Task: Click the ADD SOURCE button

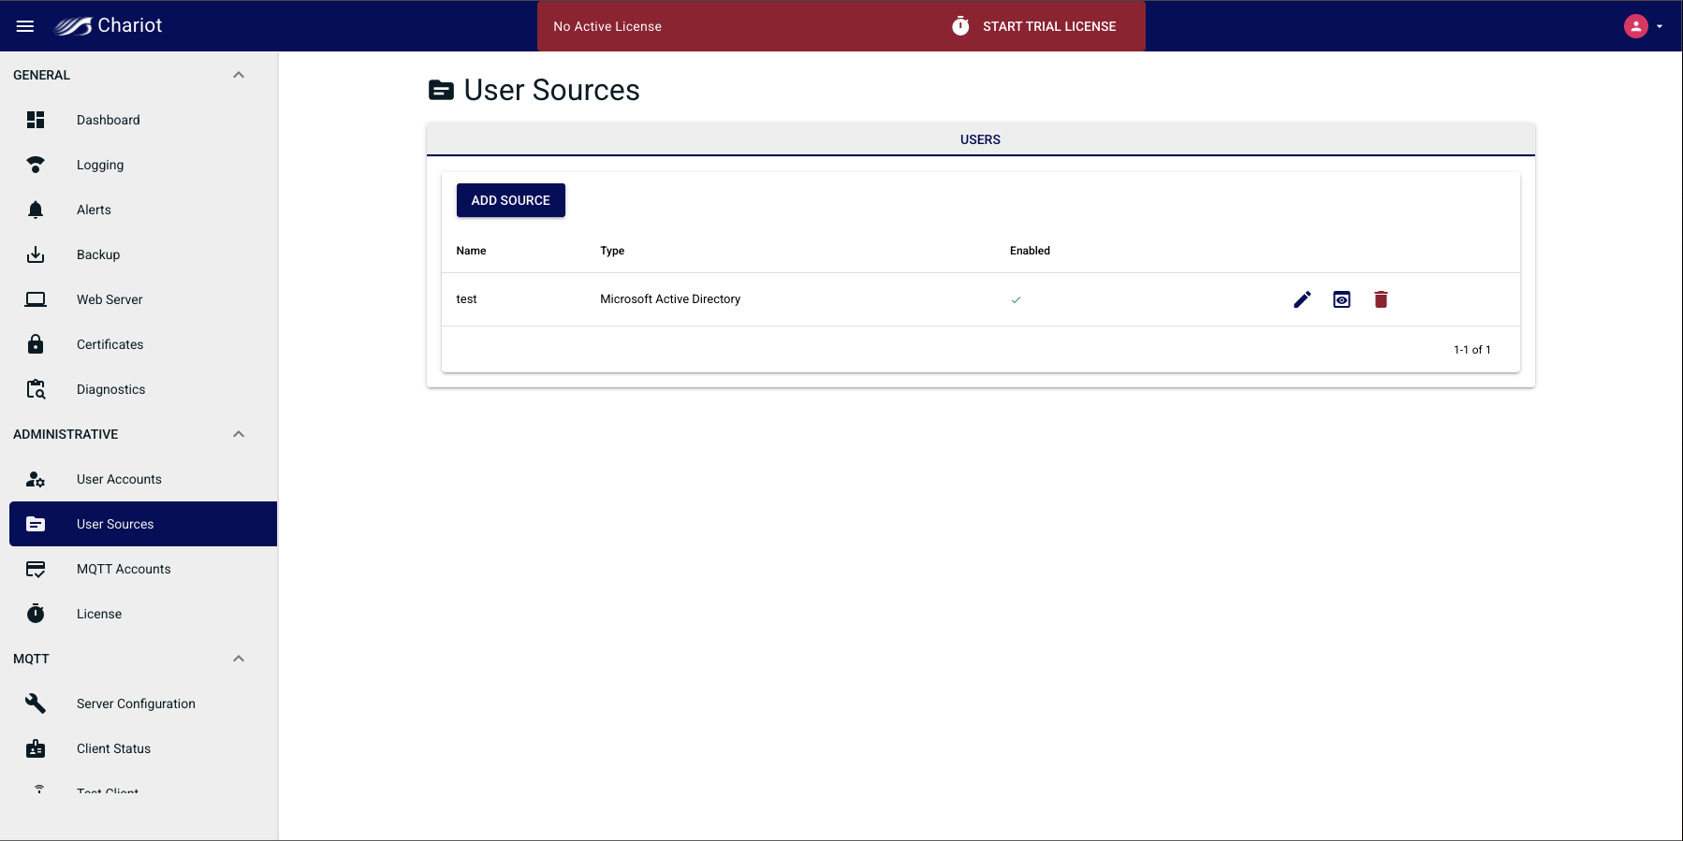Action: (x=510, y=200)
